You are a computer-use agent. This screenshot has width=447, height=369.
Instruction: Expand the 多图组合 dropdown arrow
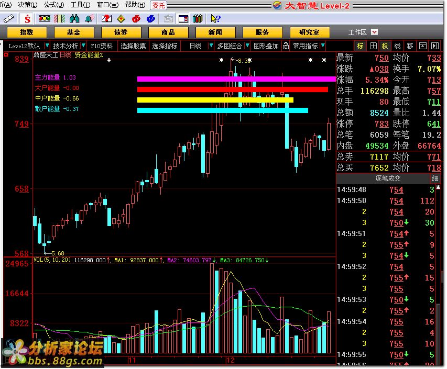tap(247, 46)
